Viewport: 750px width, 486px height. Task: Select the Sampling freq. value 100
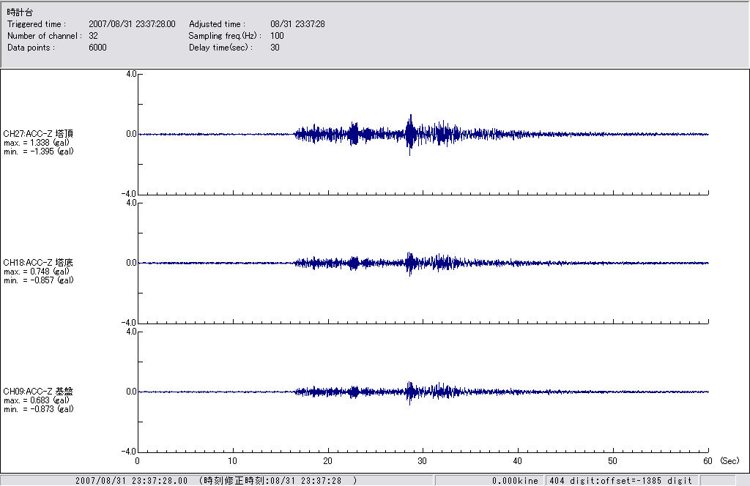(277, 36)
